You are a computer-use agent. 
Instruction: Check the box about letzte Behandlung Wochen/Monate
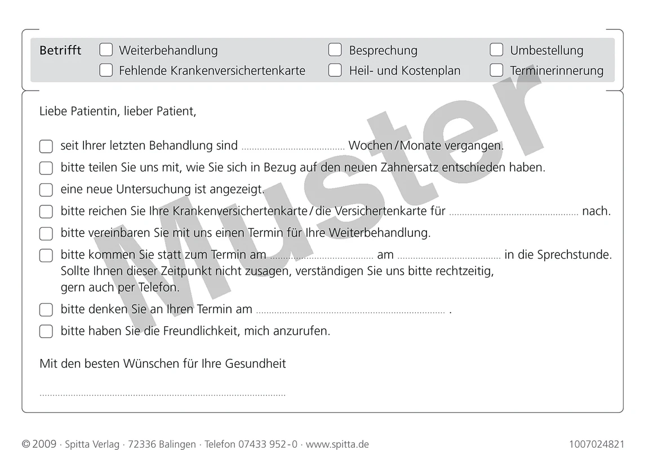(x=46, y=146)
